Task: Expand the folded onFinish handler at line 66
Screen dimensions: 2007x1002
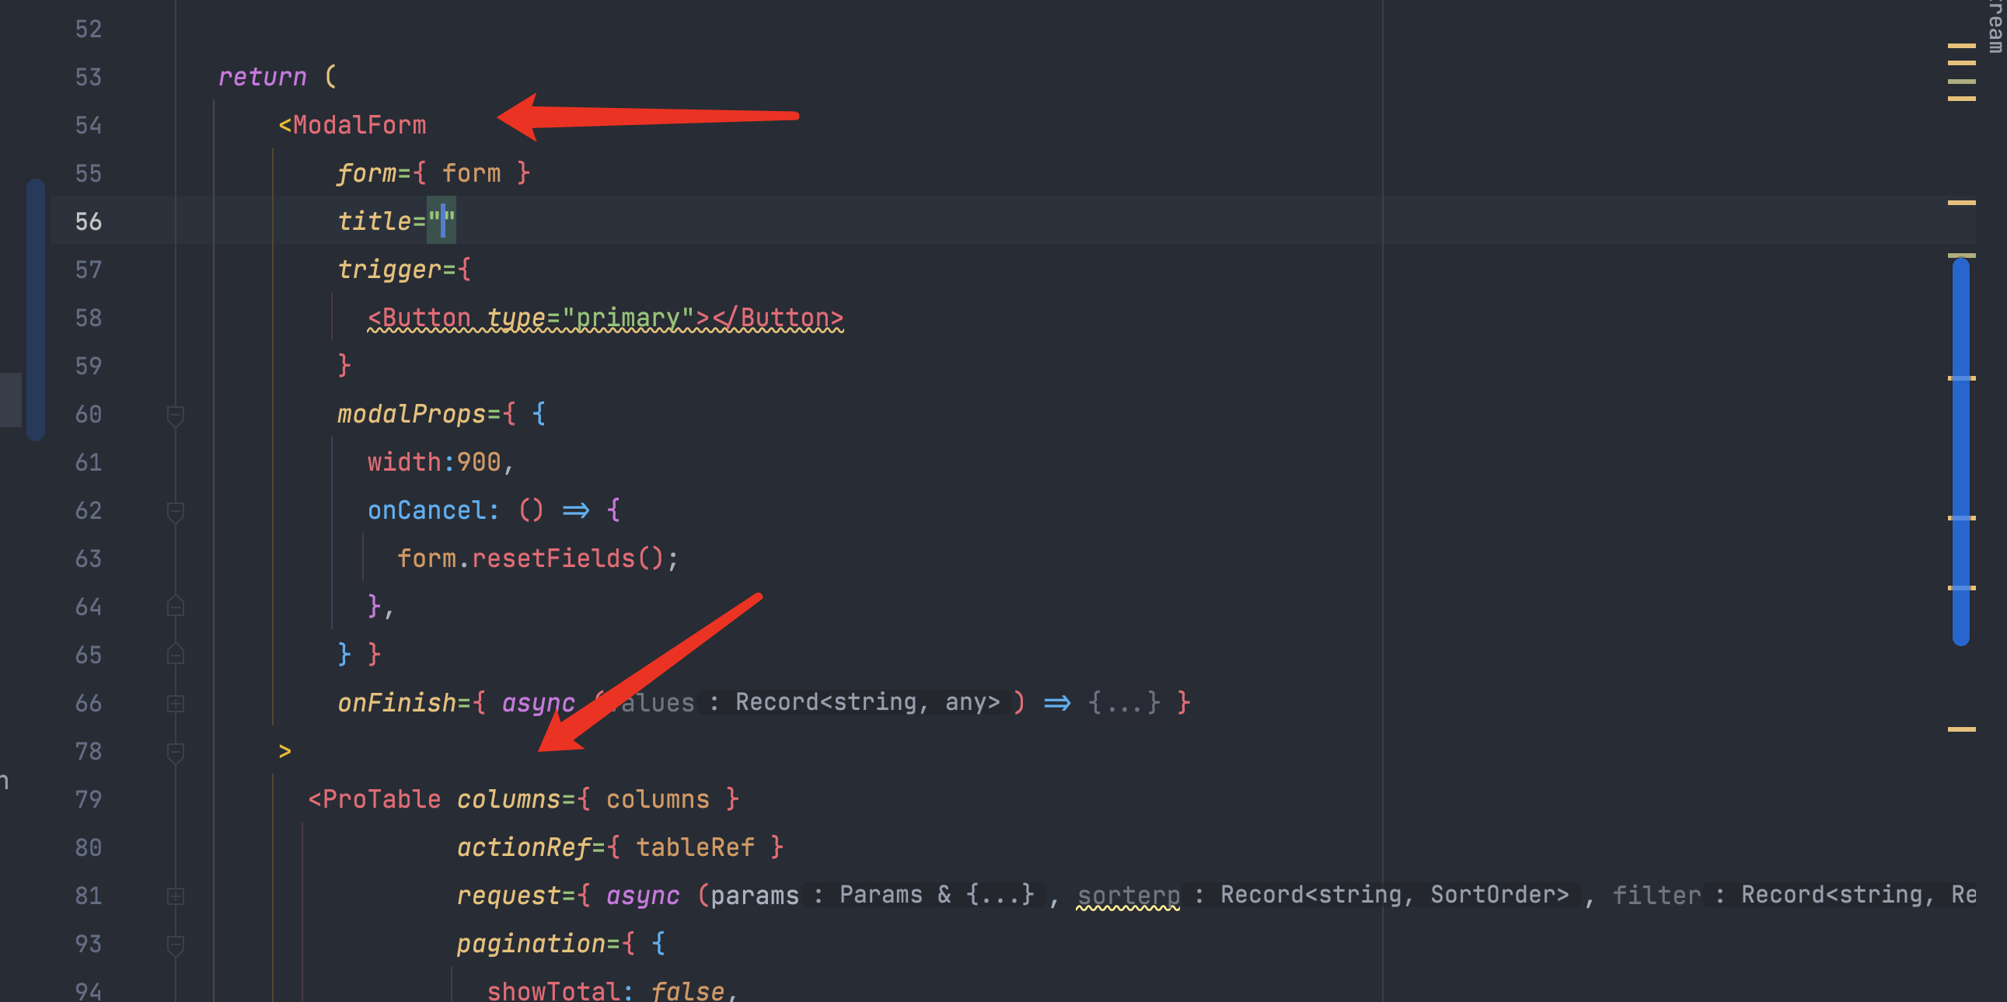Action: pyautogui.click(x=176, y=704)
